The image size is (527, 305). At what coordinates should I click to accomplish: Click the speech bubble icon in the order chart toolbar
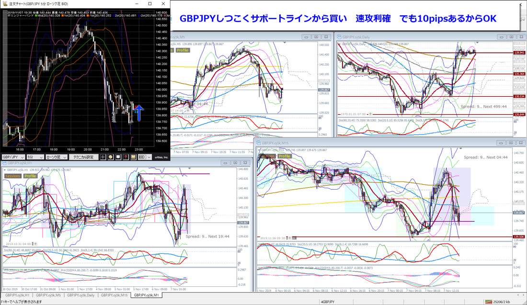coord(118,157)
